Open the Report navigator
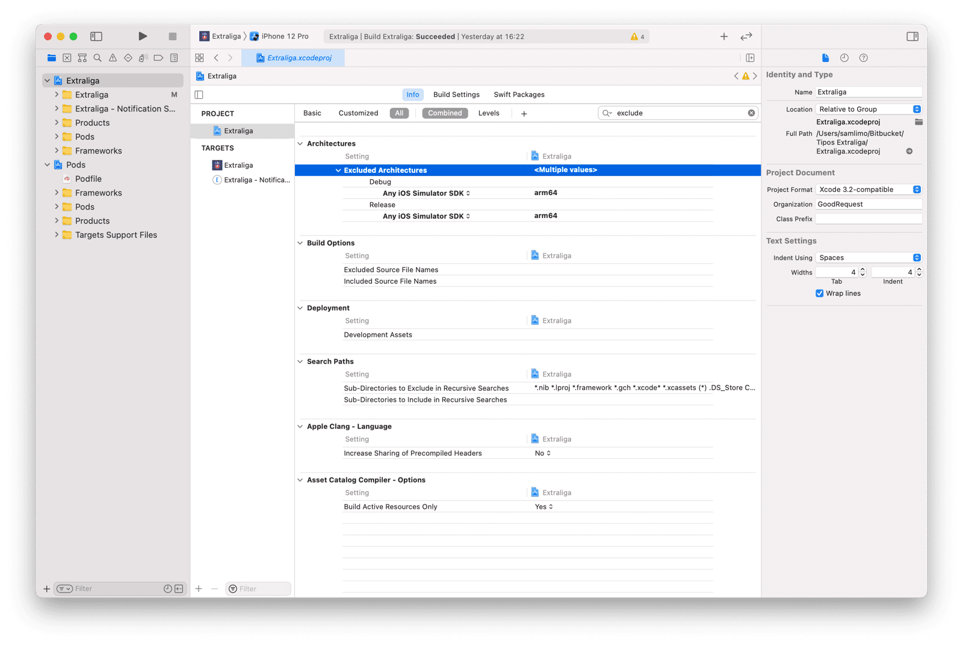The height and width of the screenshot is (645, 963). [x=174, y=58]
